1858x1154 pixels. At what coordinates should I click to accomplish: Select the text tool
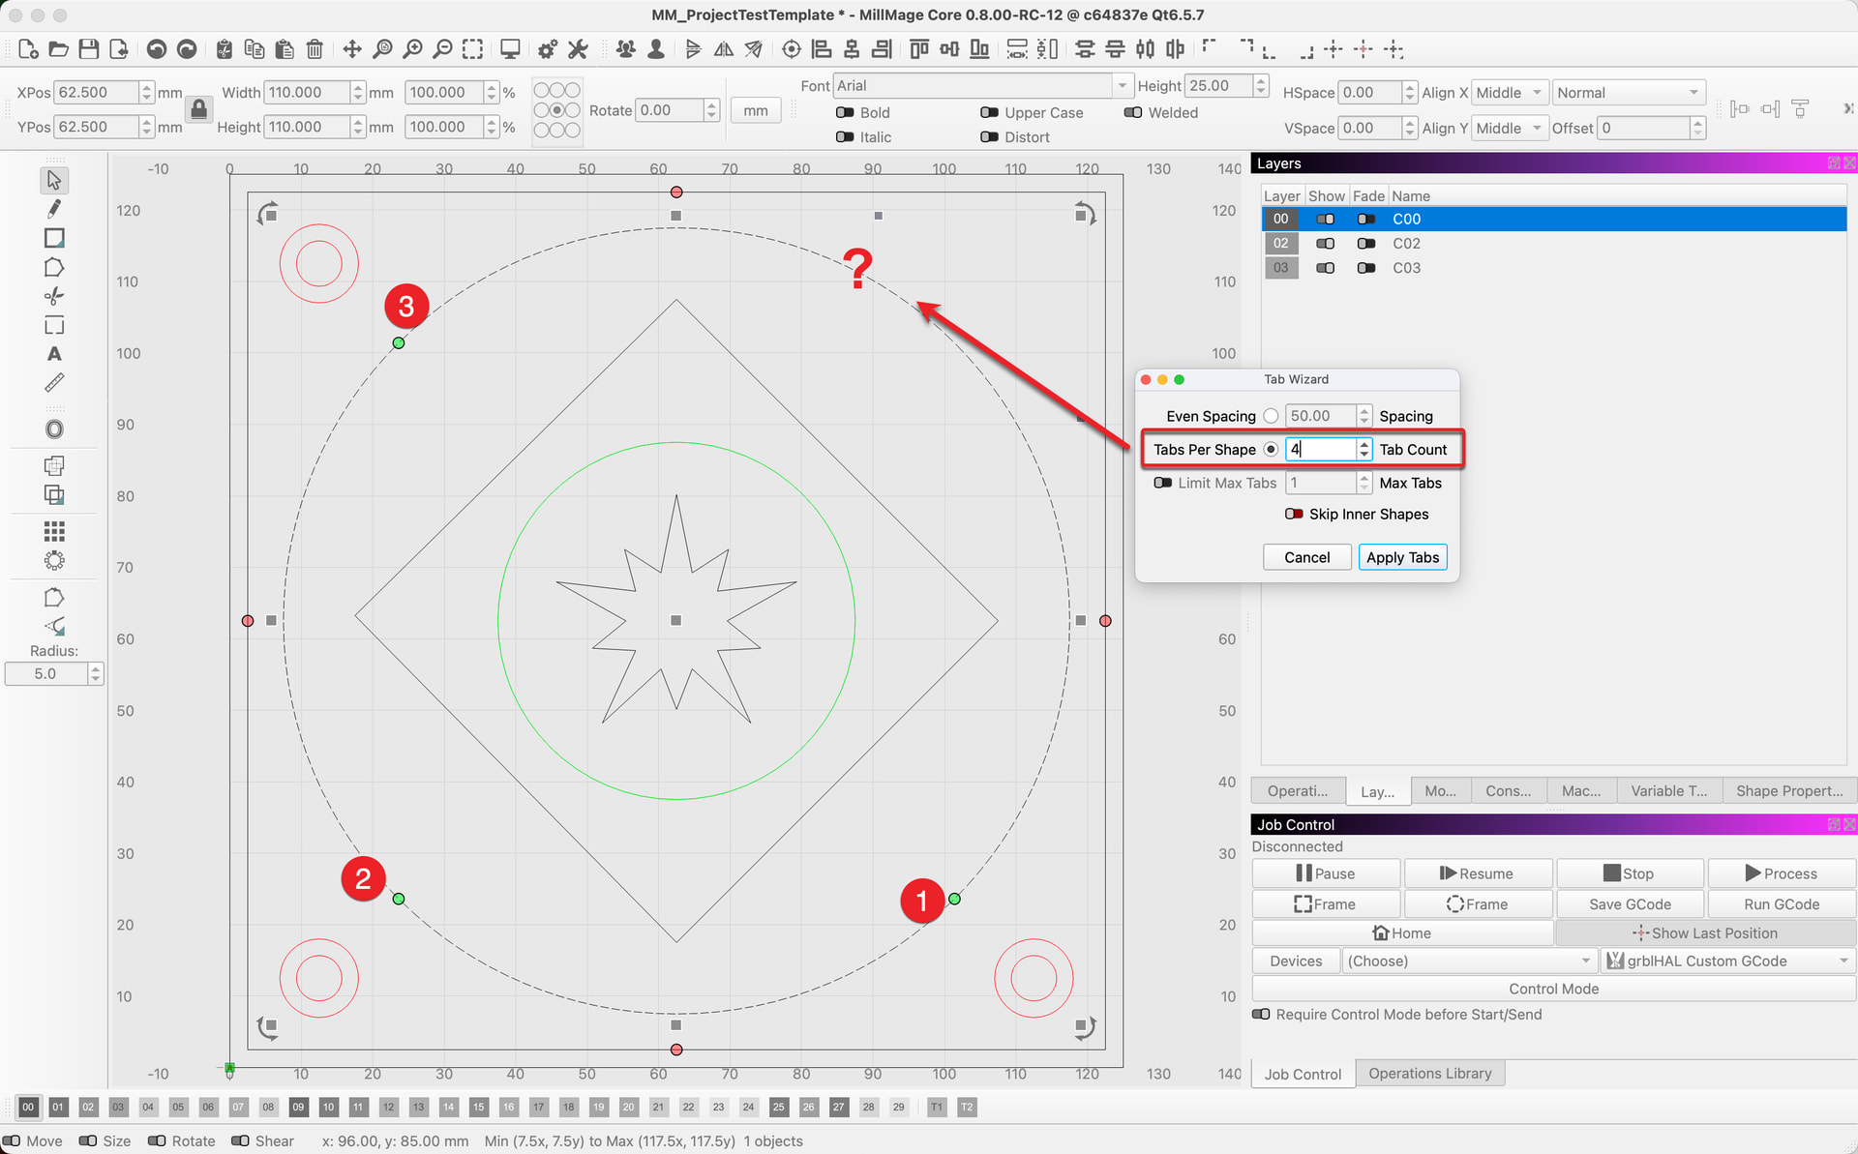coord(54,354)
